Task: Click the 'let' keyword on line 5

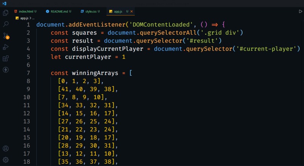Action: point(56,57)
